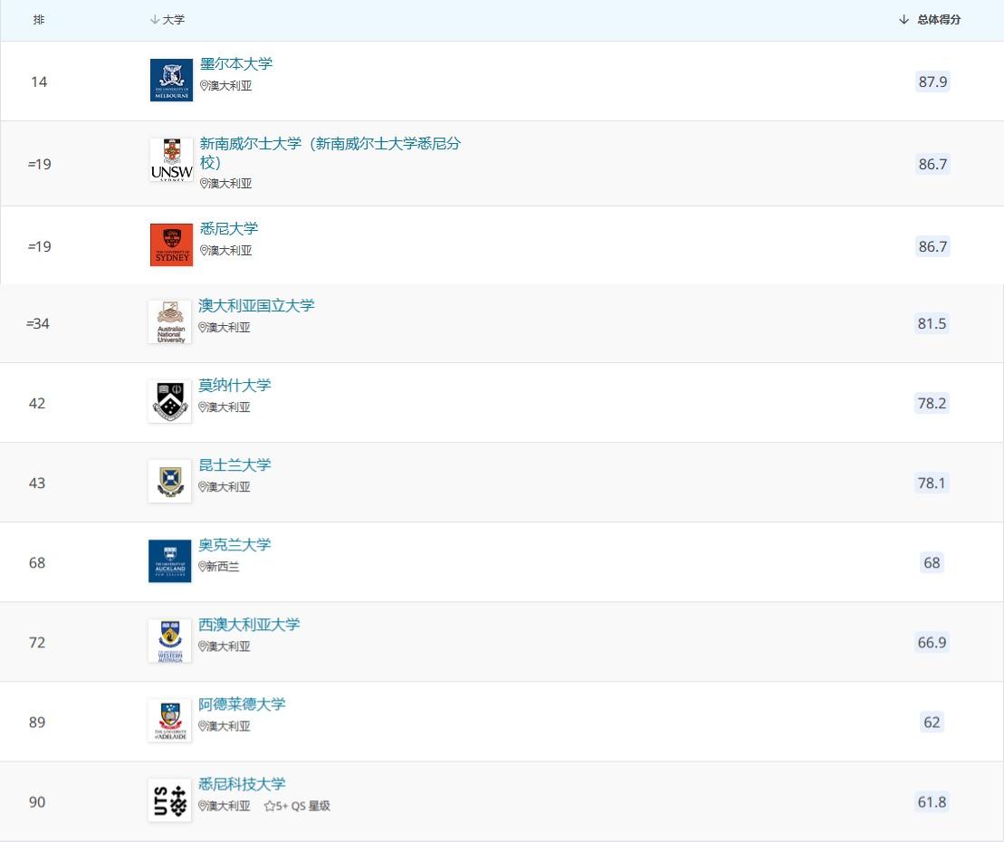Screen dimensions: 1004x842
Task: Open the 昆士兰大学 link
Action: [234, 464]
